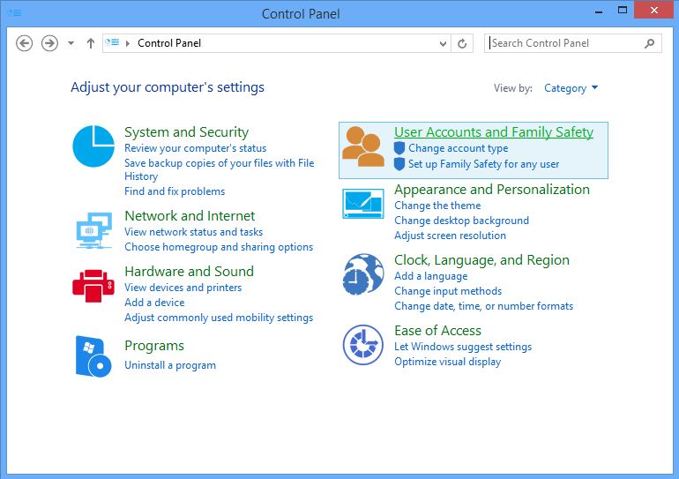This screenshot has height=479, width=679.
Task: Open View devices and printers
Action: tap(183, 288)
